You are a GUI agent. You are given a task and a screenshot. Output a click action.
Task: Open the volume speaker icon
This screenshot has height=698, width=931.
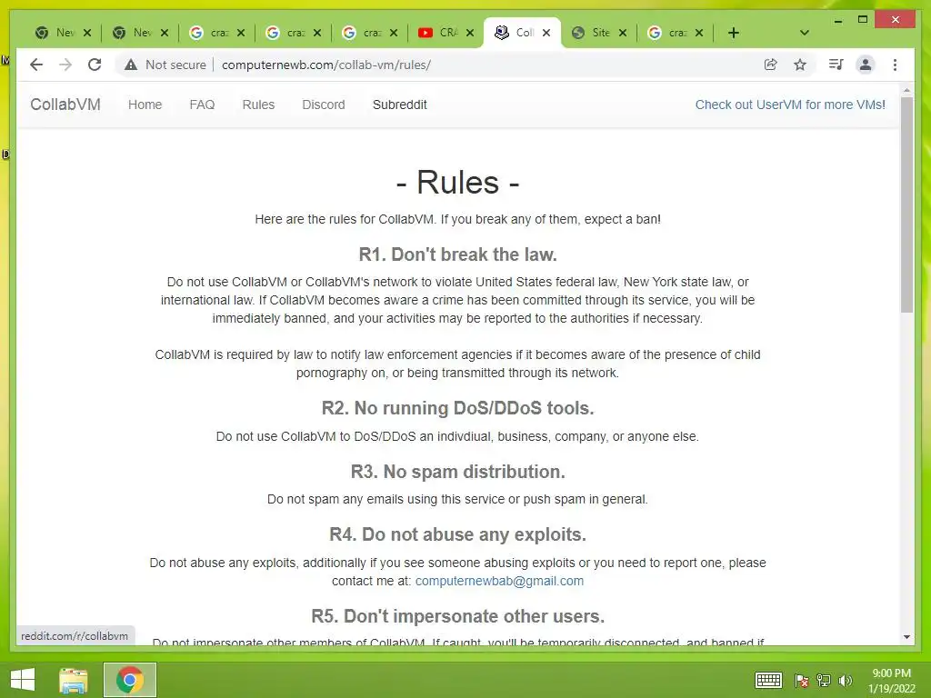tap(845, 680)
